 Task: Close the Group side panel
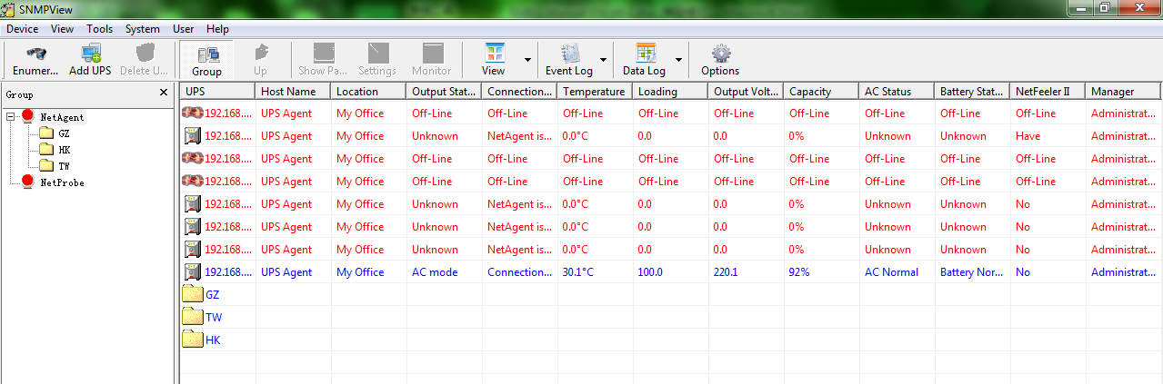164,93
